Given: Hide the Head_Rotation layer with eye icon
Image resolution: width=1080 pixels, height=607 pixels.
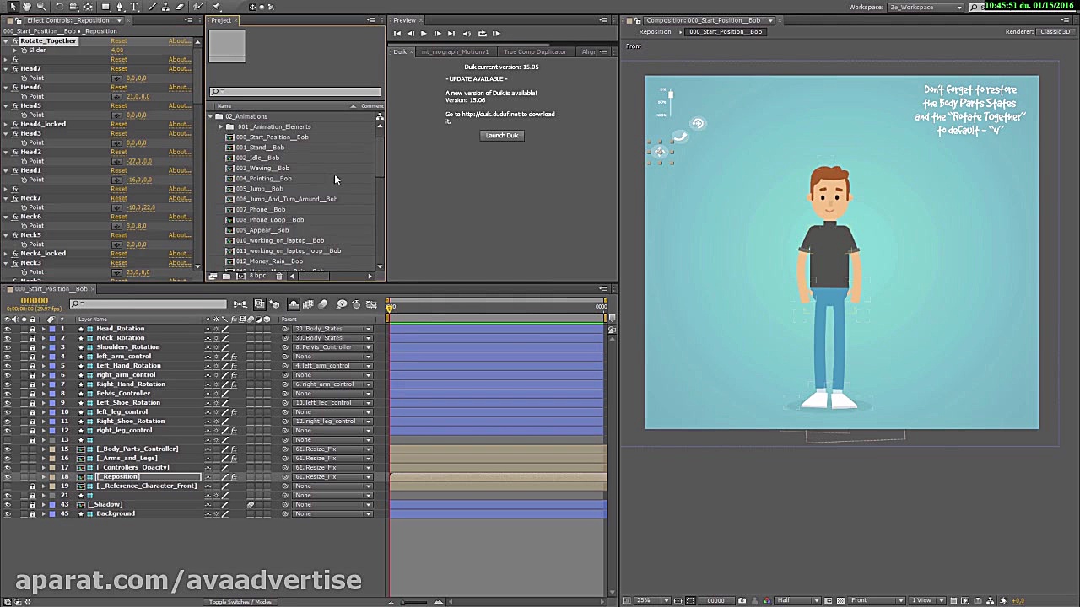Looking at the screenshot, I should 8,329.
